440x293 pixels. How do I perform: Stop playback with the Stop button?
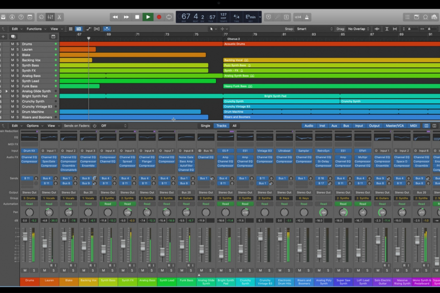pyautogui.click(x=137, y=17)
